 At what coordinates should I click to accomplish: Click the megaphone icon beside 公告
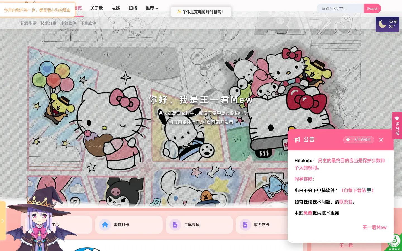[x=297, y=140]
